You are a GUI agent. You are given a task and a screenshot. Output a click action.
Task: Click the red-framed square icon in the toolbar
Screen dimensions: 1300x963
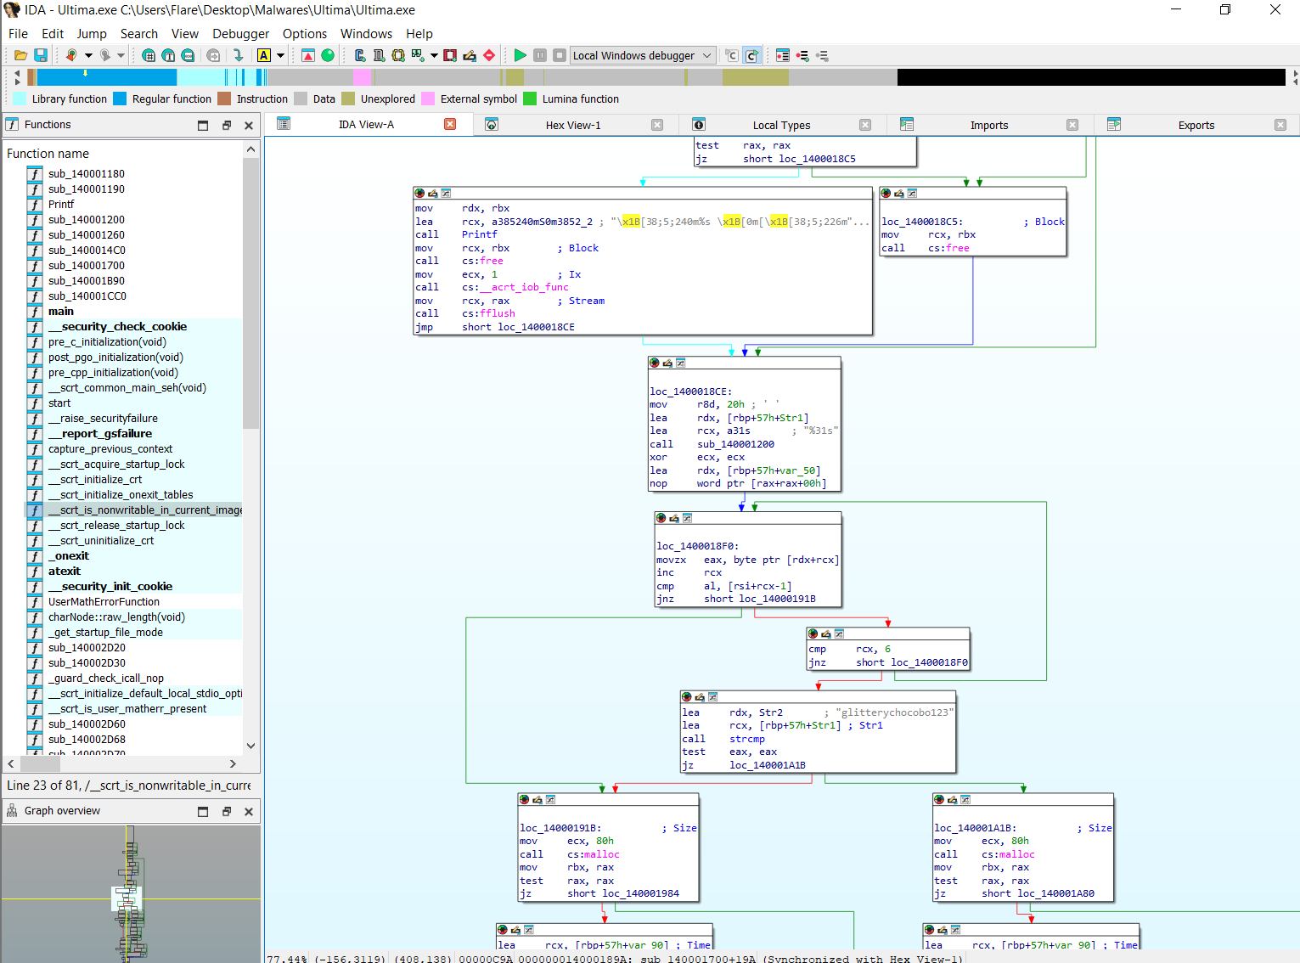coord(450,55)
